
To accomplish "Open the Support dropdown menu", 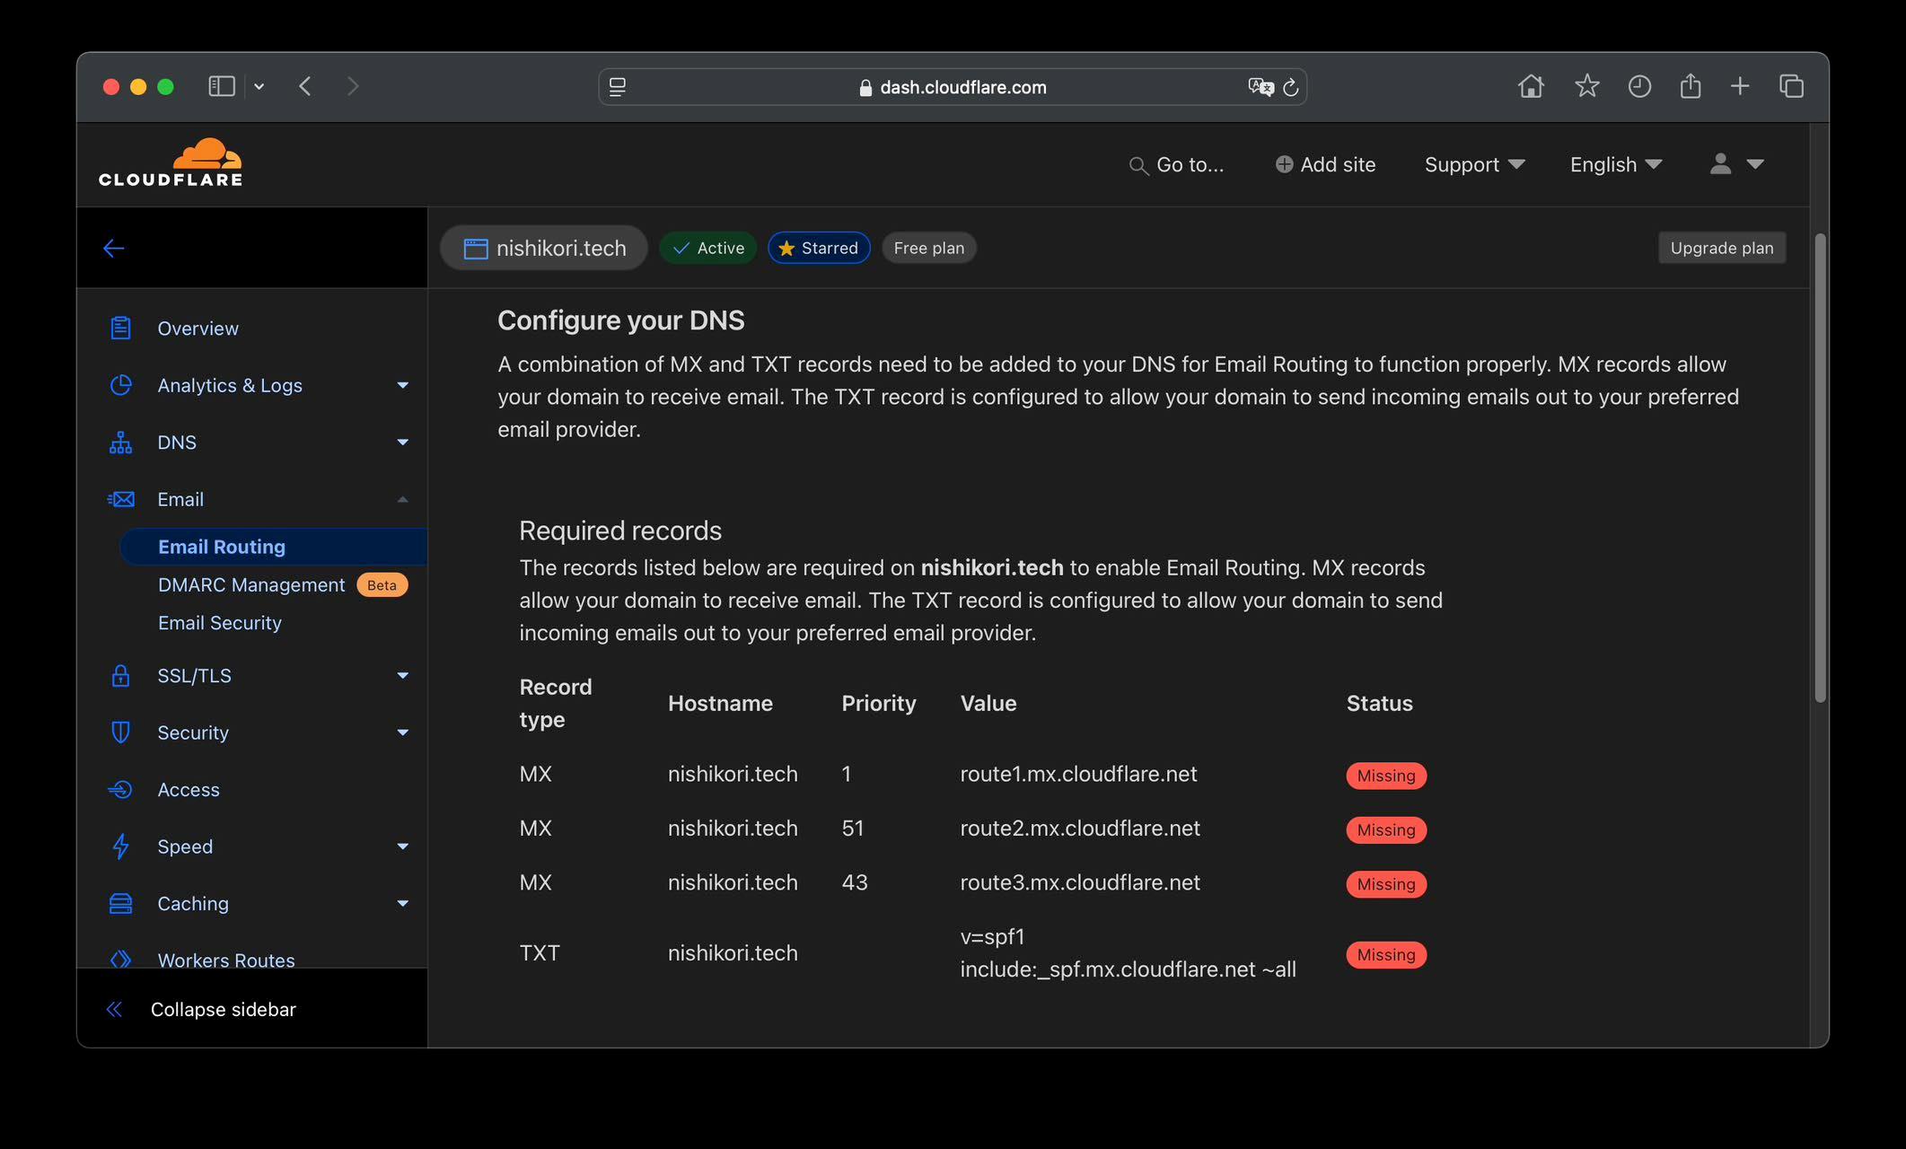I will (1475, 164).
